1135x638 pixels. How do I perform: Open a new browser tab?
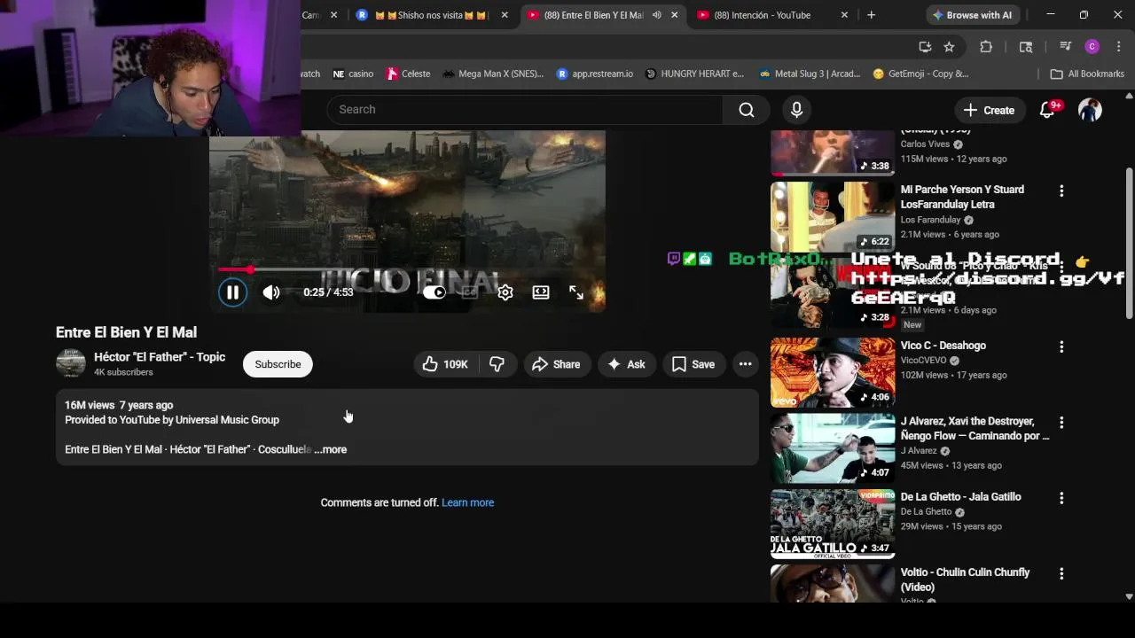(871, 15)
